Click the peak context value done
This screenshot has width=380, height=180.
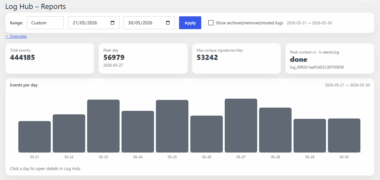299,59
